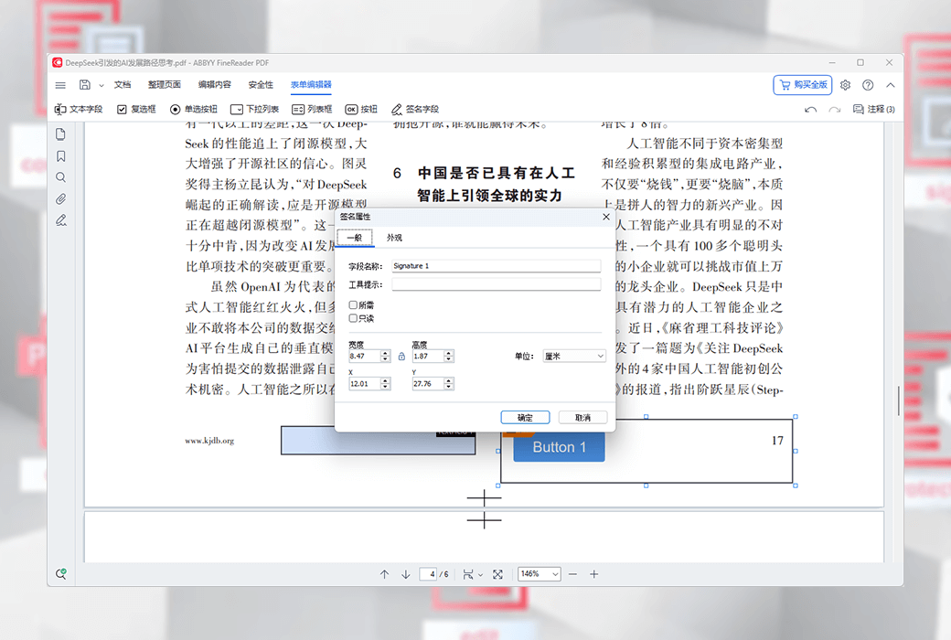
Task: Open the 146% zoom level dropdown
Action: coord(539,574)
